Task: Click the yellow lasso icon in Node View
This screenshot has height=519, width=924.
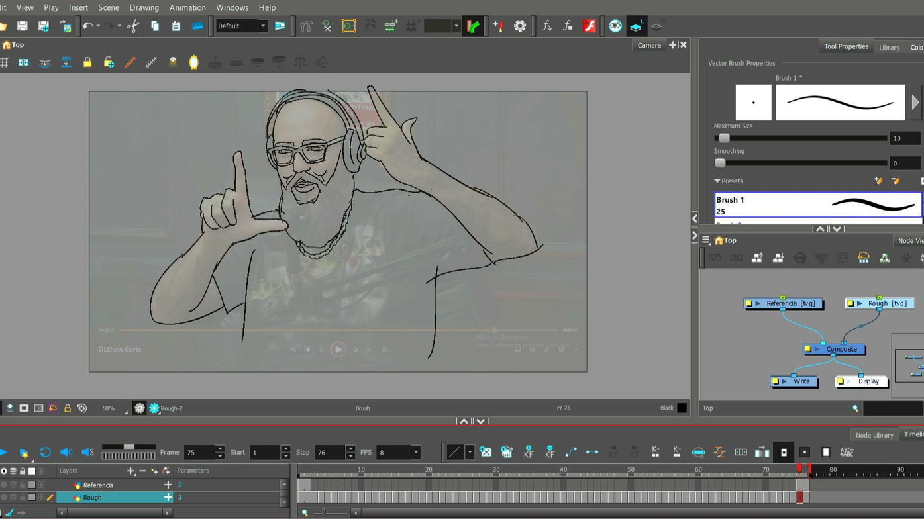Action: 863,258
